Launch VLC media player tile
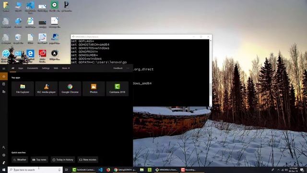 click(47, 88)
